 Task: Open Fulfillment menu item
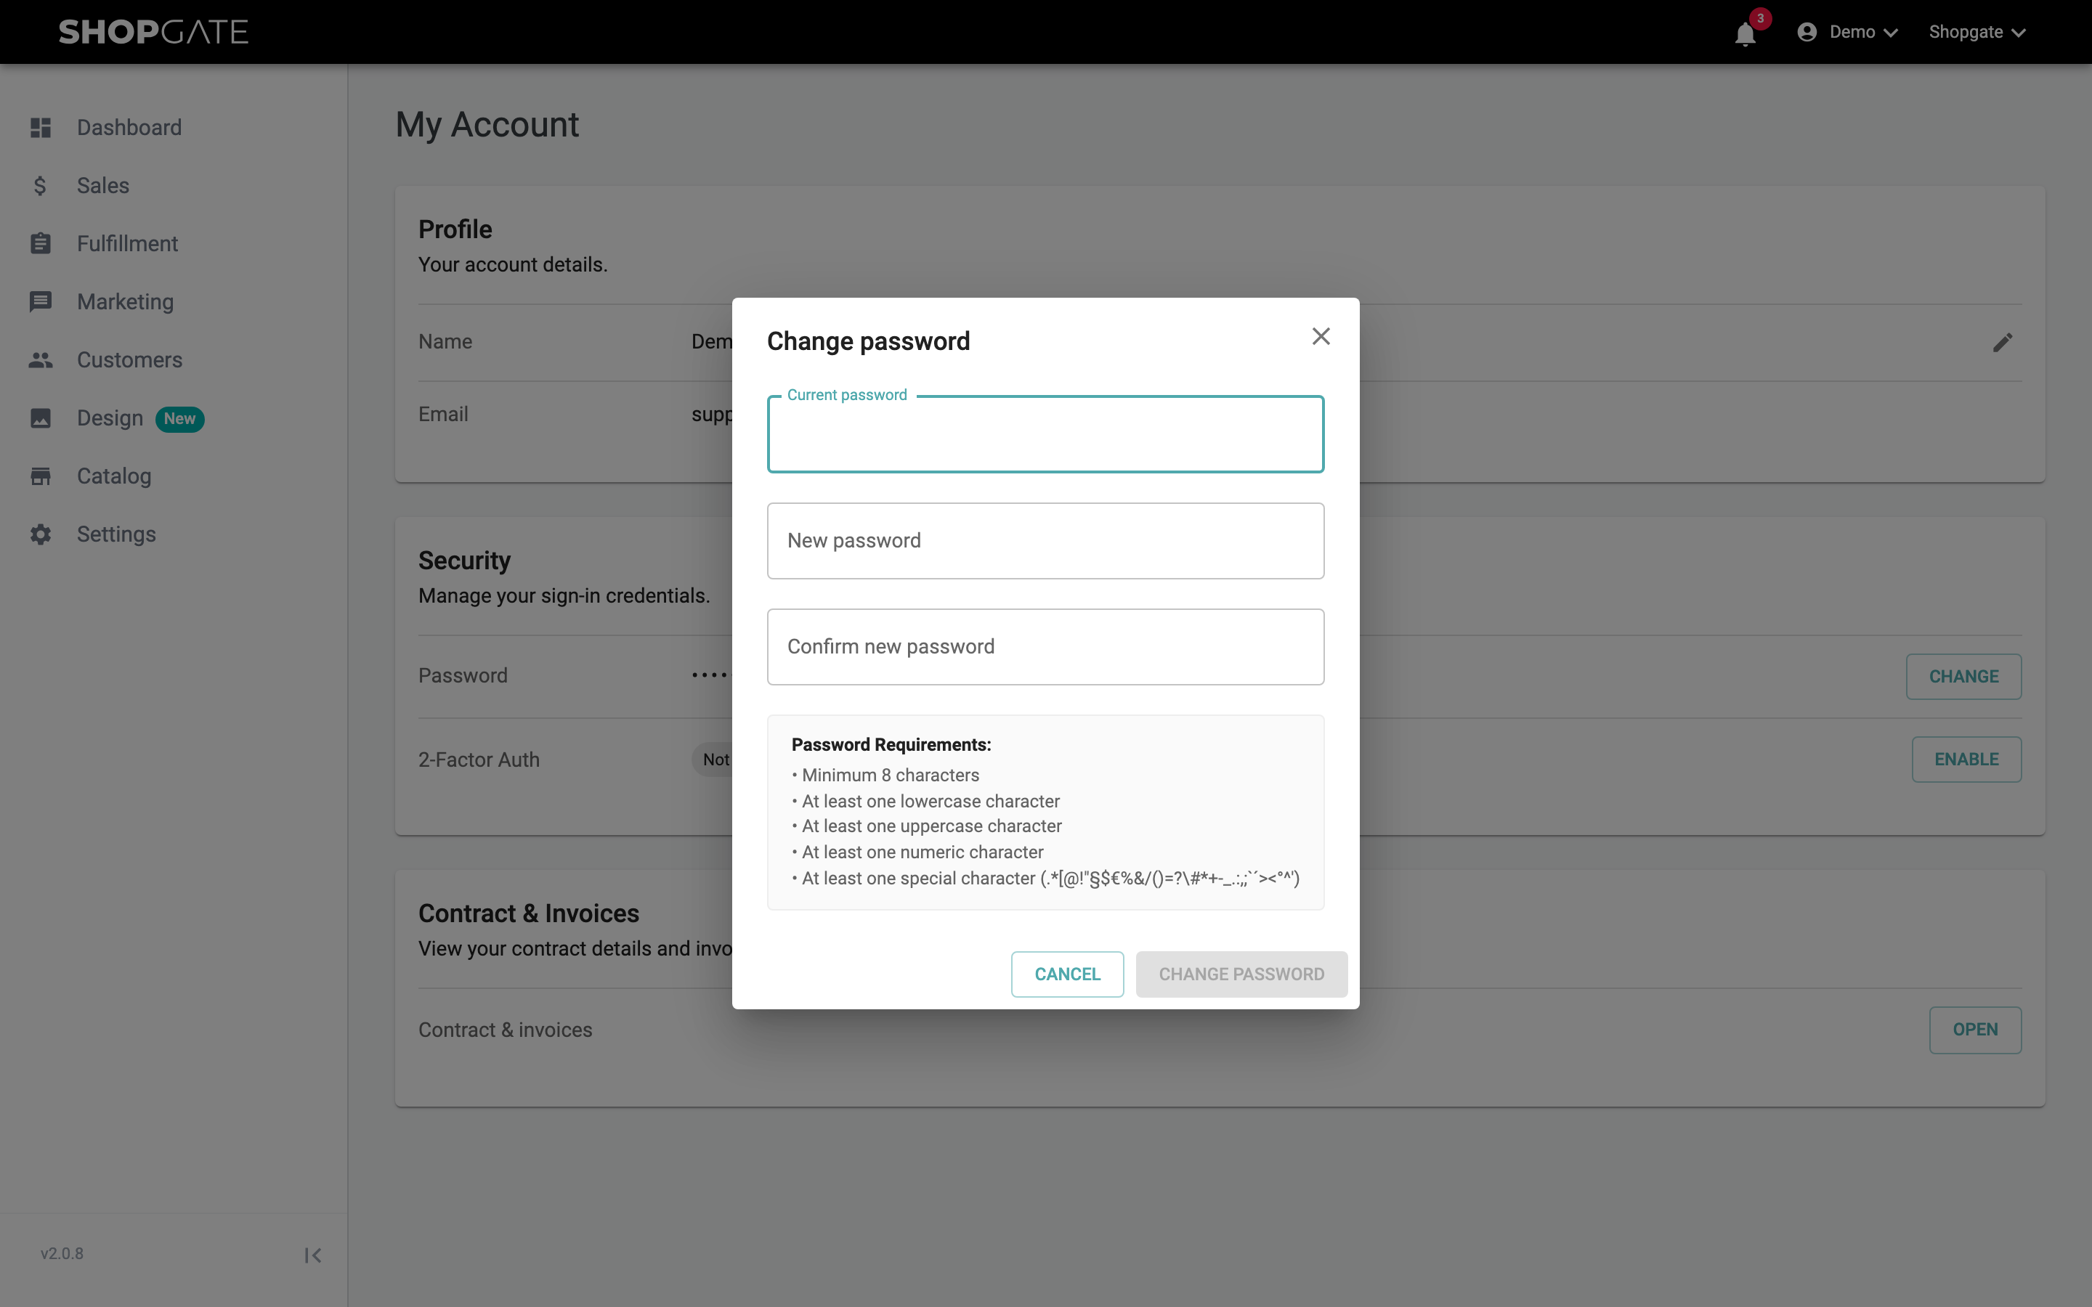tap(128, 244)
